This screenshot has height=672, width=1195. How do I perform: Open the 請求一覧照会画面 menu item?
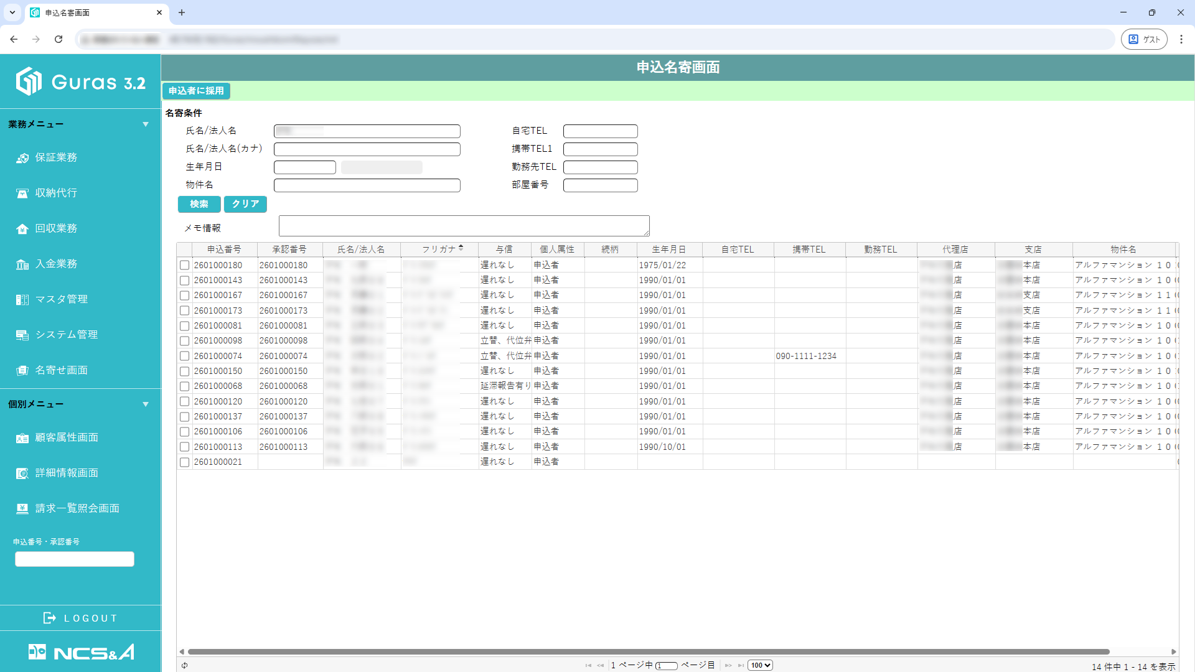point(77,508)
